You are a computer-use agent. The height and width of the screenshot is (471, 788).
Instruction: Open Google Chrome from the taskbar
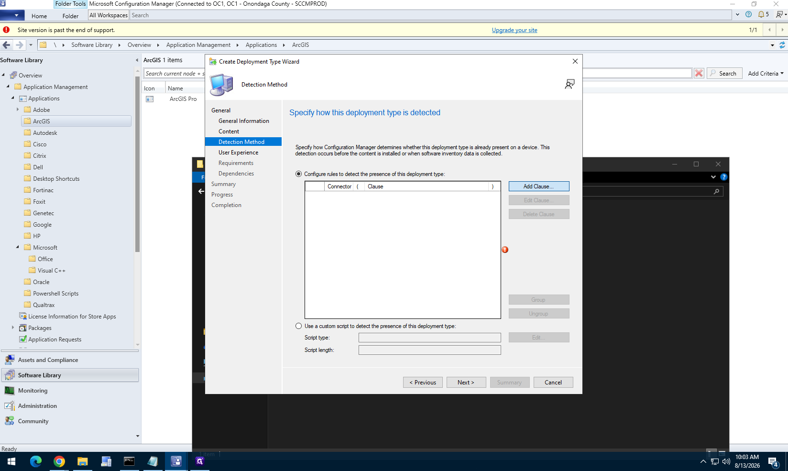59,461
